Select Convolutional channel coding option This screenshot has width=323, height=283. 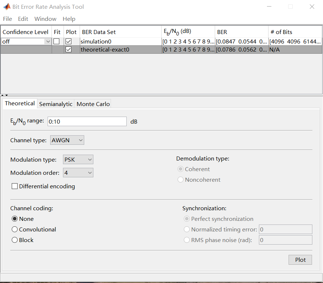(15, 230)
